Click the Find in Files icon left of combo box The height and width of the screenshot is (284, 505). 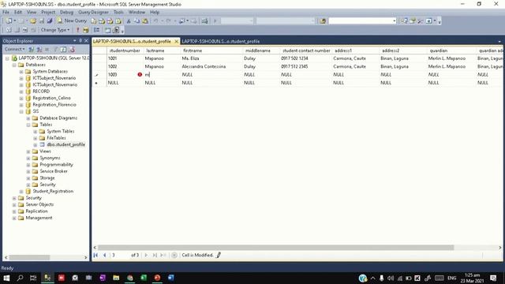(x=323, y=21)
